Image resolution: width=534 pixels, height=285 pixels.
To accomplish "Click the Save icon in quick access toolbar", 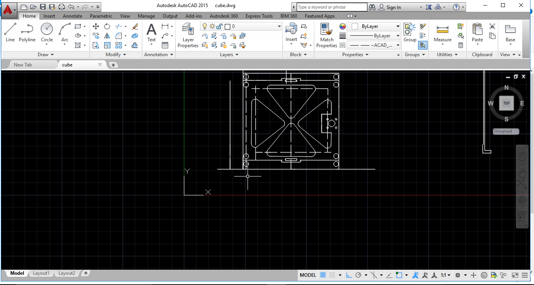I will (x=43, y=7).
